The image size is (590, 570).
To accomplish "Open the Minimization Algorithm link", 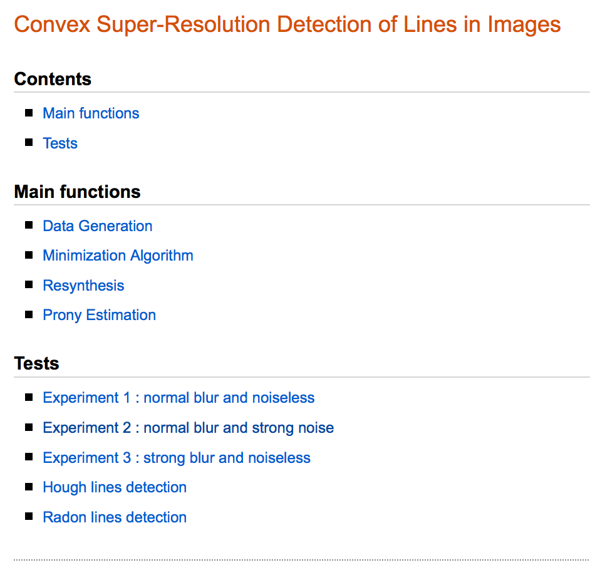I will 118,256.
